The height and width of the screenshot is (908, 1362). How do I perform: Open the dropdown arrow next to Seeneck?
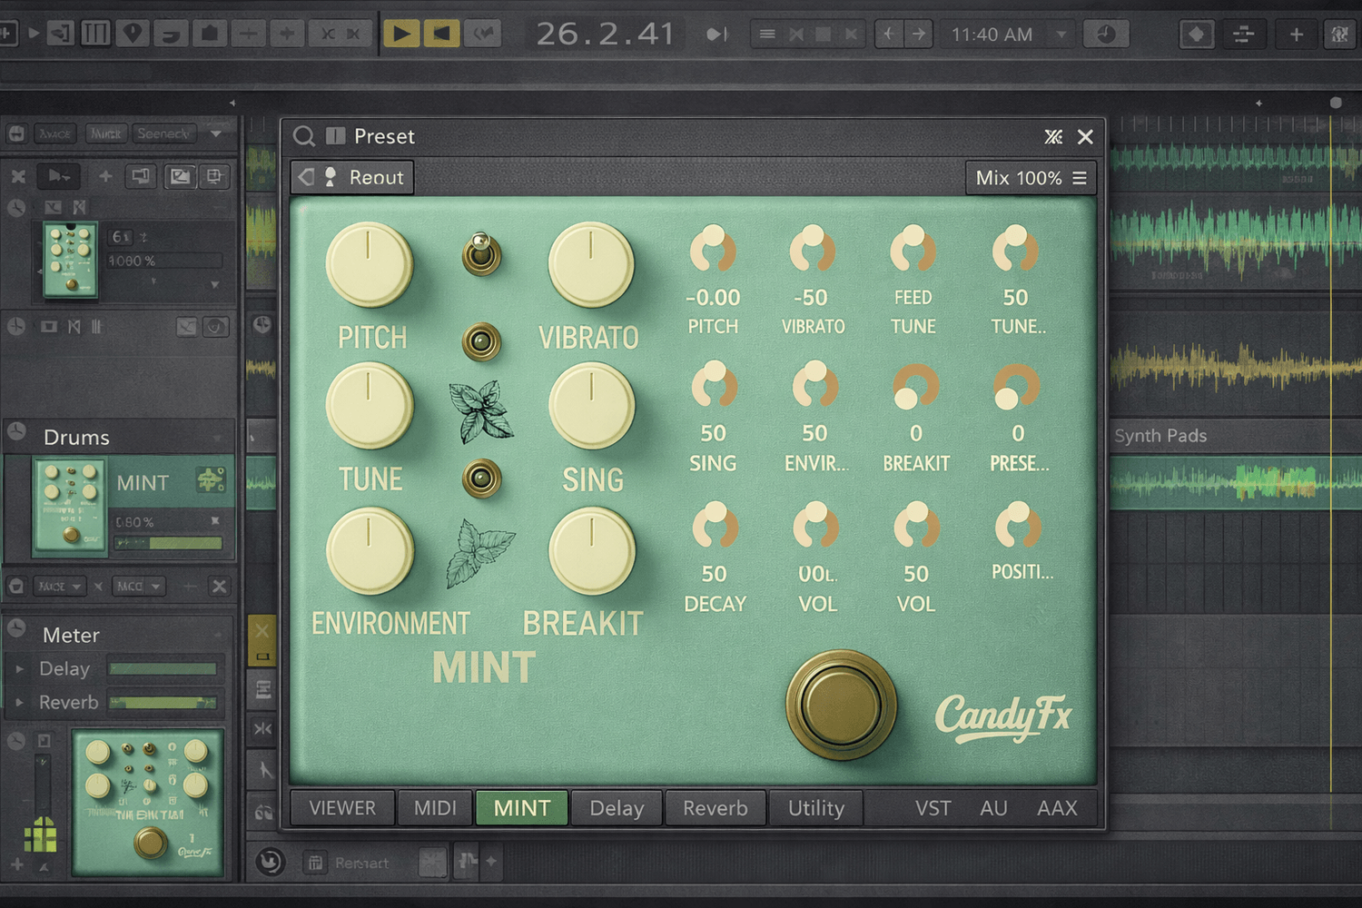tap(216, 133)
